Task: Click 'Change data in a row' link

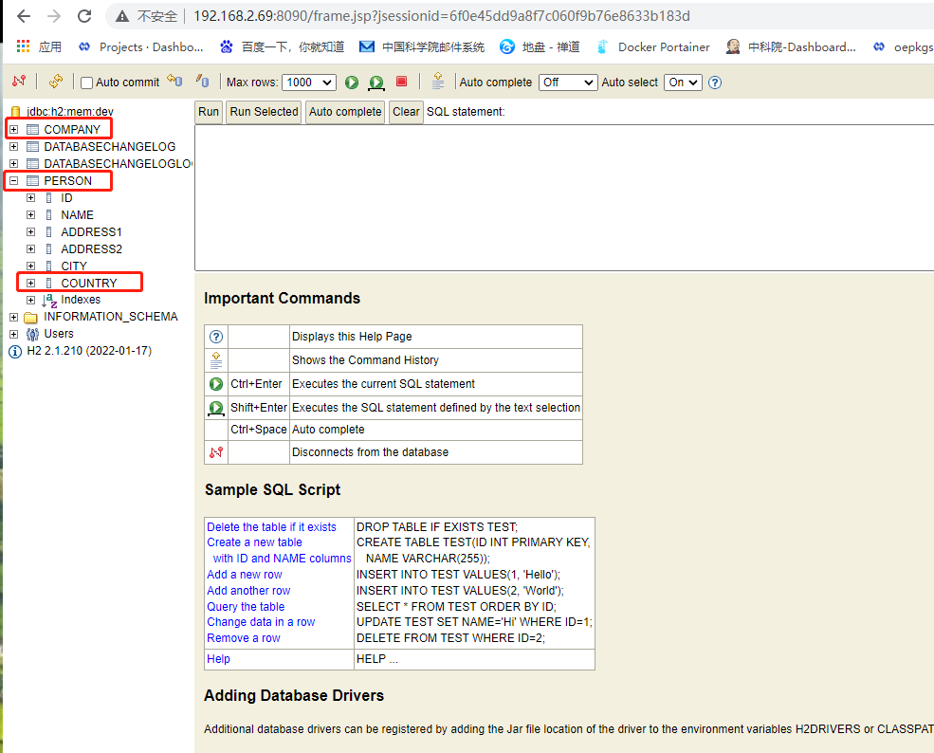Action: tap(261, 622)
